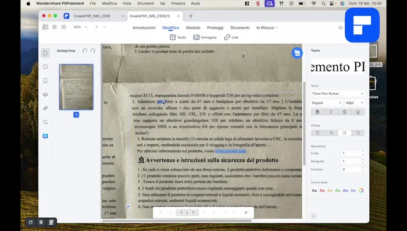Rotate pages counterclockwise in Anteprime
Viewport: 407px width, 231px height.
click(x=85, y=51)
